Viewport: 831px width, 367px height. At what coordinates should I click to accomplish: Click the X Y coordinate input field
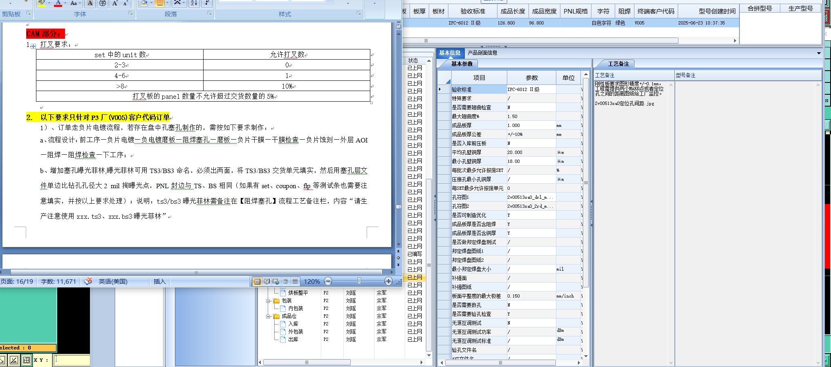[x=72, y=360]
